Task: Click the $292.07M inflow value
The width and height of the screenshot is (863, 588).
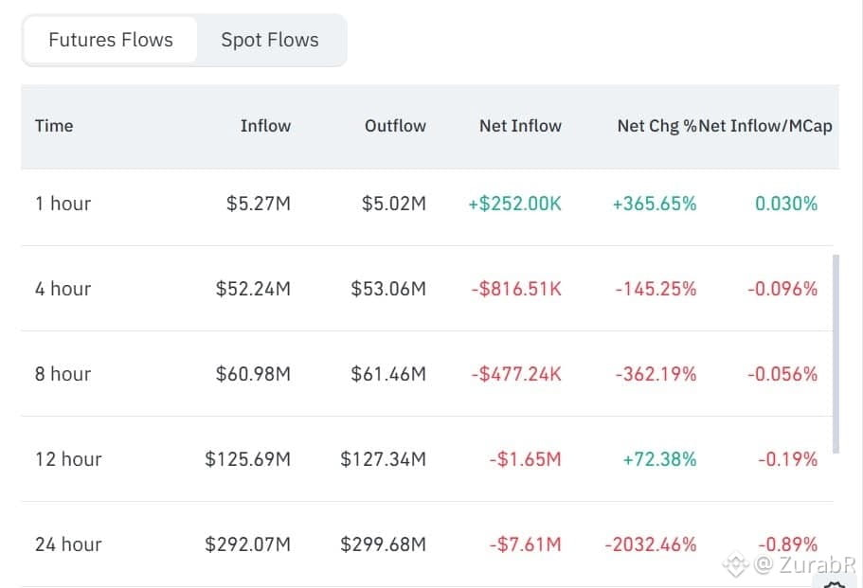Action: pos(247,544)
